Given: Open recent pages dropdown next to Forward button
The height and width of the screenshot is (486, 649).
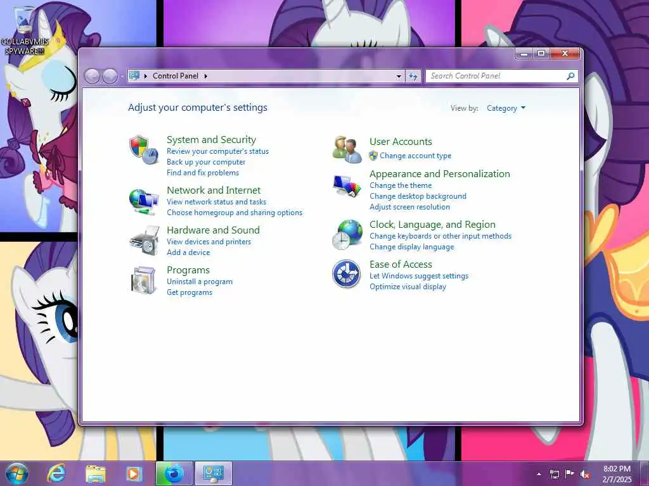Looking at the screenshot, I should click(x=122, y=76).
